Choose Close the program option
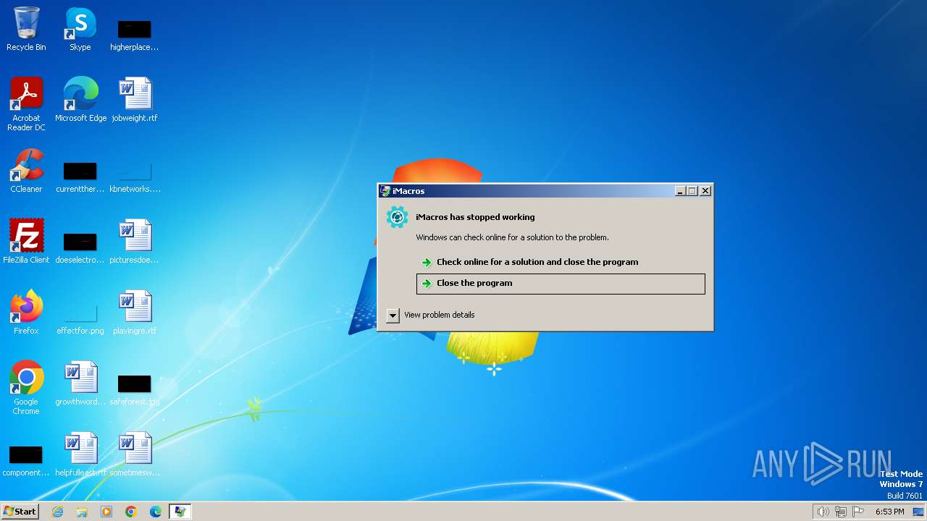Viewport: 927px width, 521px height. point(561,284)
